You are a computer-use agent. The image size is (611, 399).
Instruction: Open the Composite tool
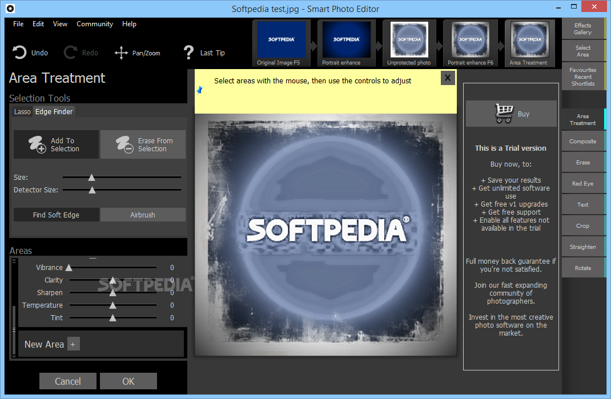pos(583,142)
